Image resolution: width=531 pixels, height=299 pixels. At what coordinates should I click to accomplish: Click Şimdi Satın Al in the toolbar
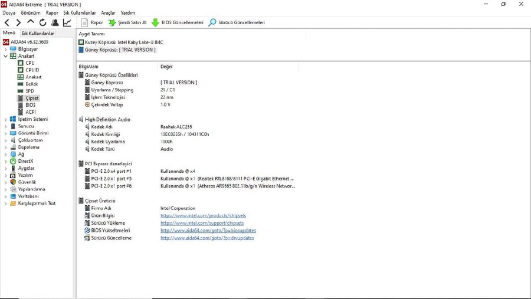[127, 22]
